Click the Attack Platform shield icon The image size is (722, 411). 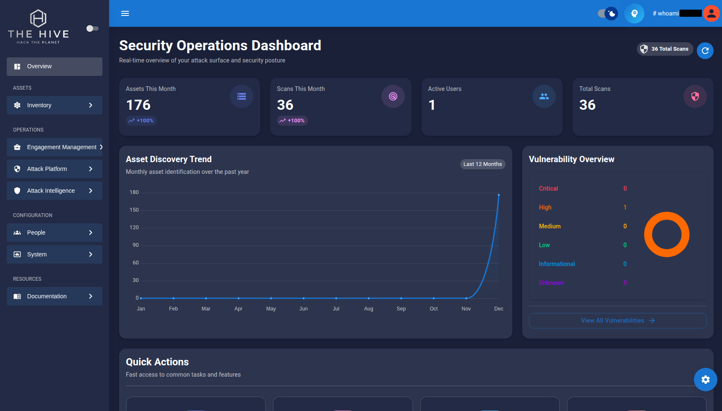click(17, 169)
